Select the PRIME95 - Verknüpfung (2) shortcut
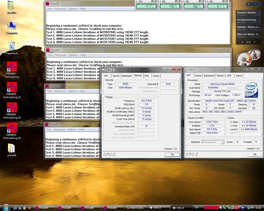 (x=12, y=90)
